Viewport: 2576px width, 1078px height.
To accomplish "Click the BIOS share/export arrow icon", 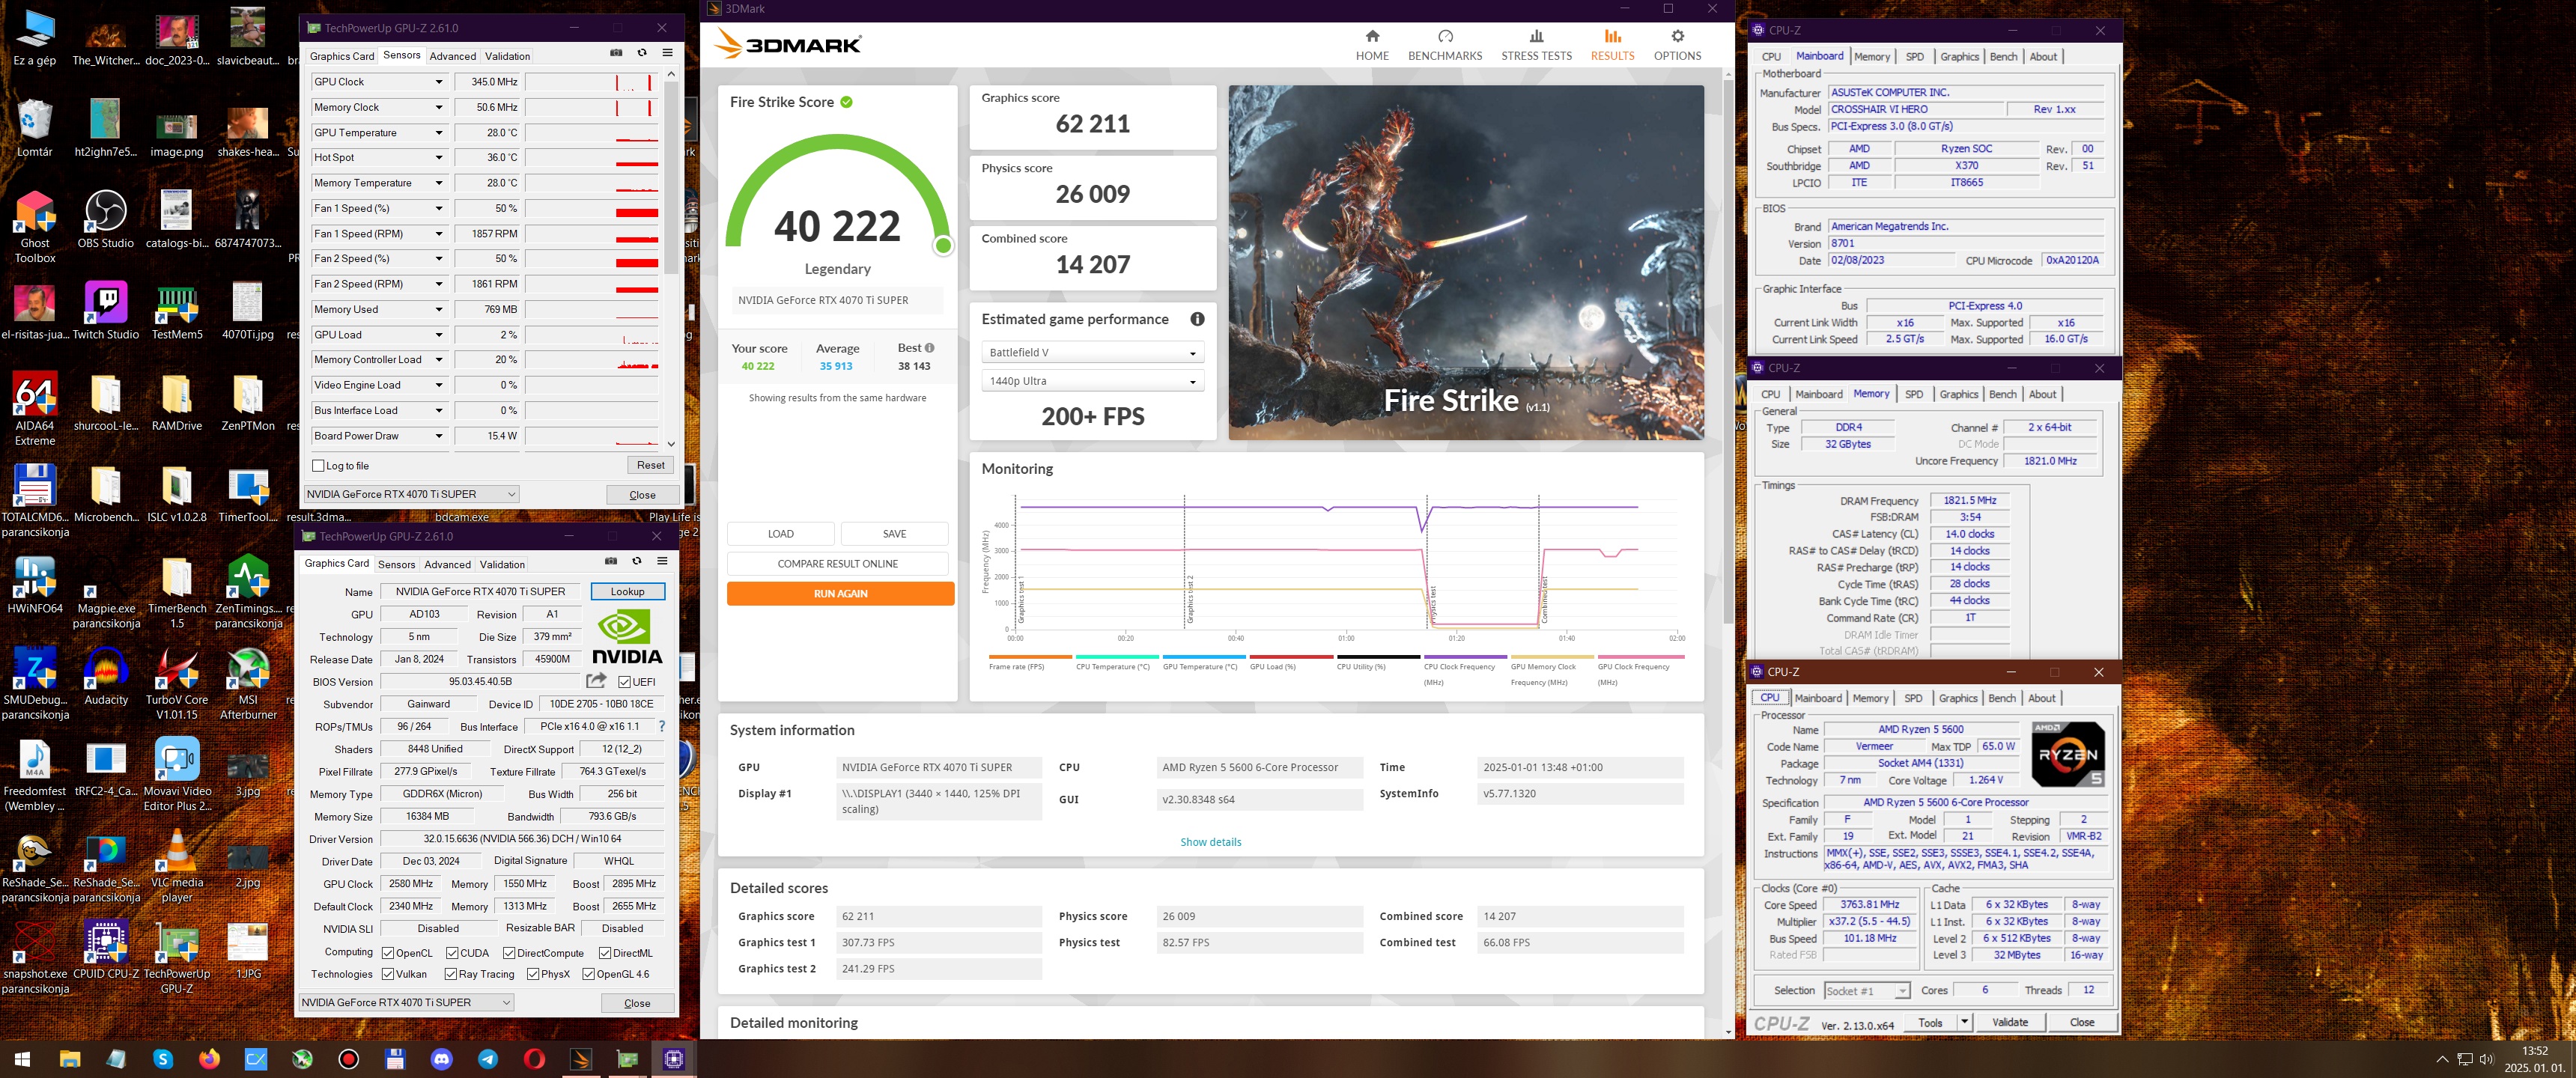I will coord(596,681).
